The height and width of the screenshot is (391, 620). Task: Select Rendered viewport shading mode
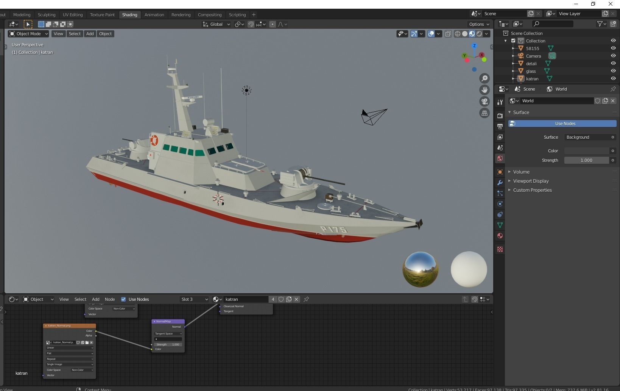click(x=479, y=34)
